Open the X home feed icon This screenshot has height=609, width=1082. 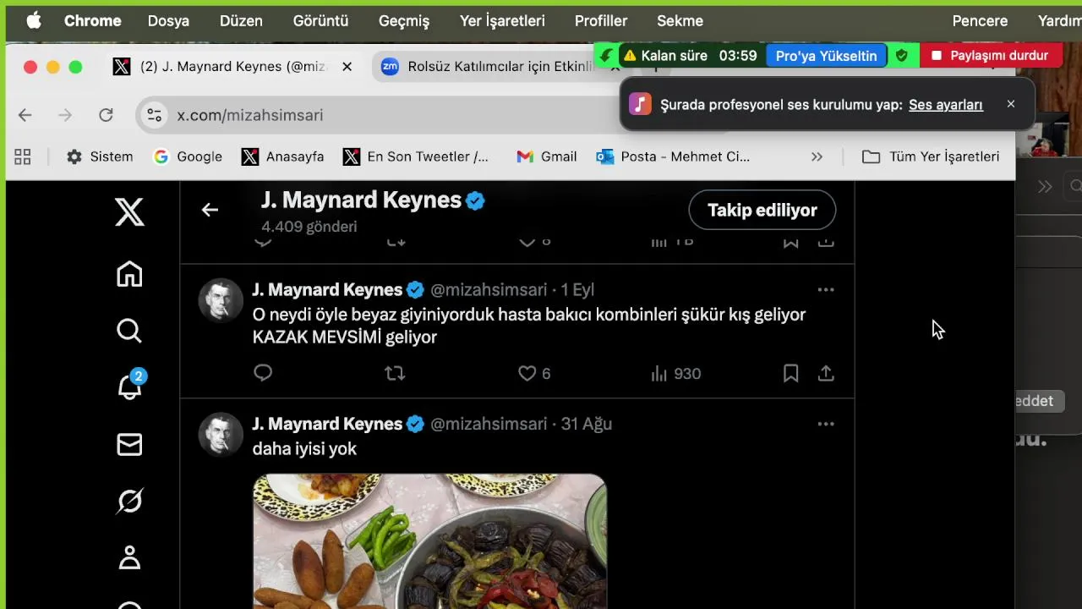pos(129,274)
